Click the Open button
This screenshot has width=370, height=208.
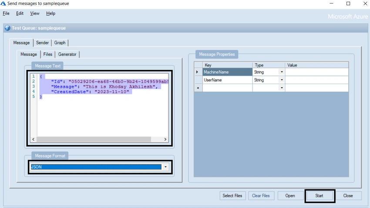tap(290, 196)
